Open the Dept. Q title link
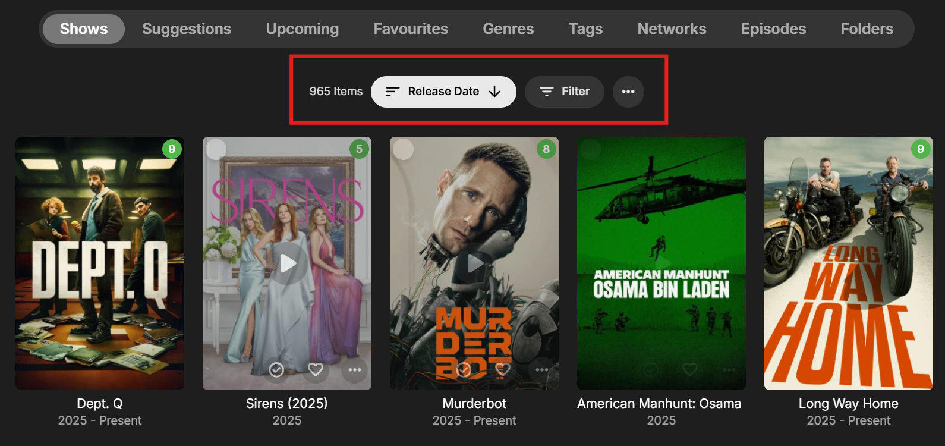Screen dimensions: 945x446 [x=100, y=403]
